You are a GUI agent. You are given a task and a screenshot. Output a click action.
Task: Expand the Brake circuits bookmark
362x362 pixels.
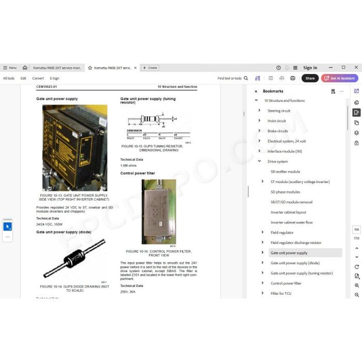pyautogui.click(x=259, y=131)
